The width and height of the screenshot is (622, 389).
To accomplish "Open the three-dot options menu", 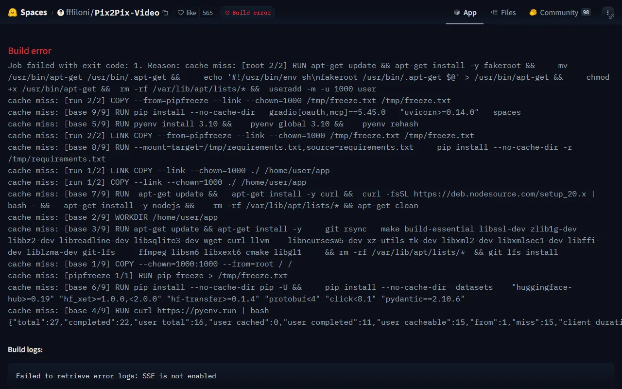I will click(x=607, y=12).
